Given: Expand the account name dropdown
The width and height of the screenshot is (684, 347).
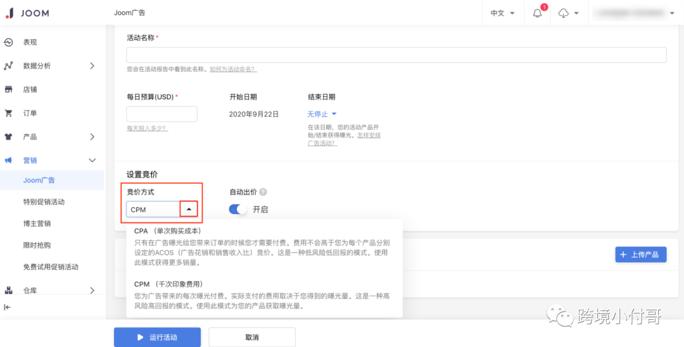Looking at the screenshot, I should click(672, 13).
